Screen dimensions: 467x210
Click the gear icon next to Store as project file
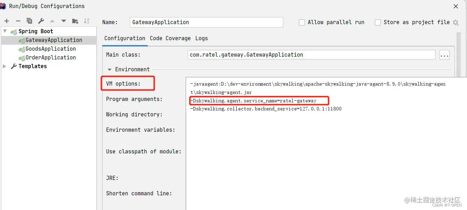point(455,22)
